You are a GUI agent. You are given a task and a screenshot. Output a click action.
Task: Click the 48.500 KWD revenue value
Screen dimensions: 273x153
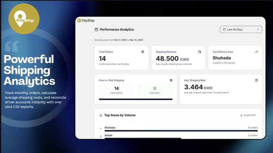[x=172, y=58]
